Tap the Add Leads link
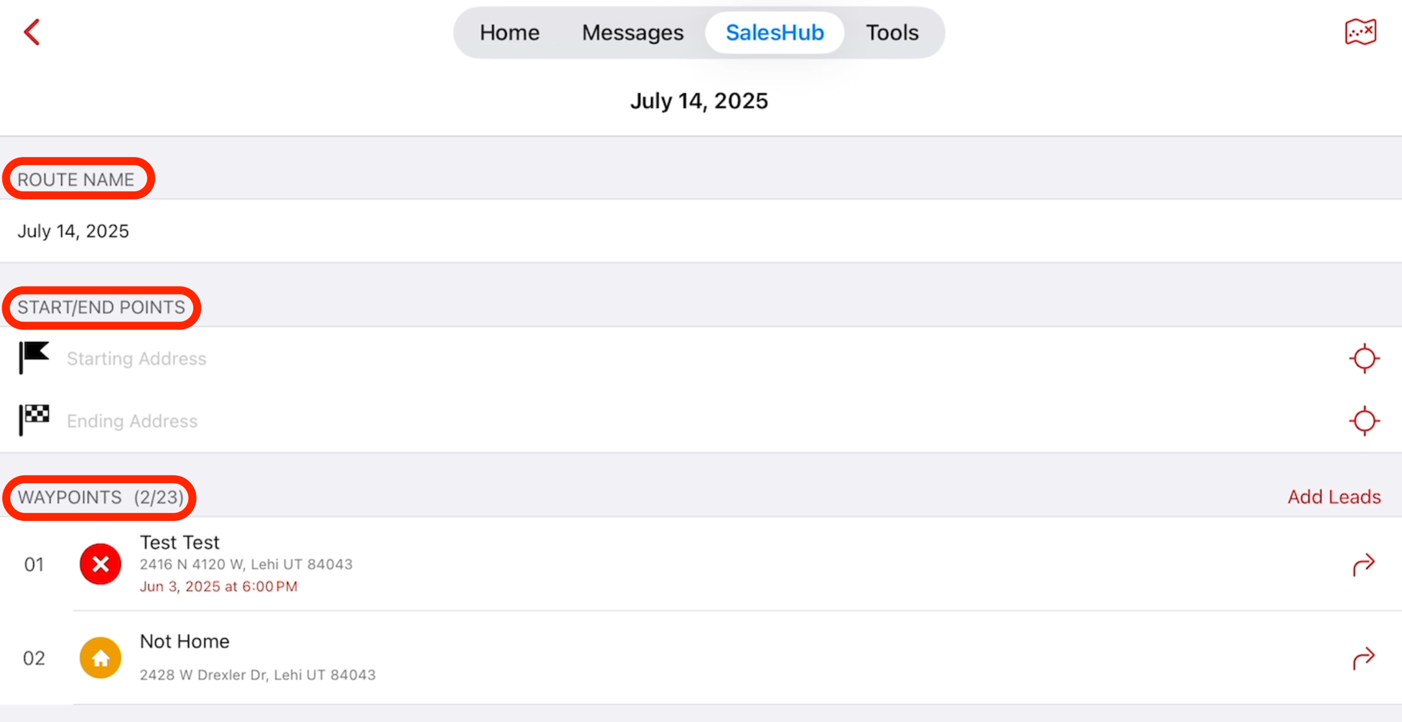1402x722 pixels. point(1334,497)
